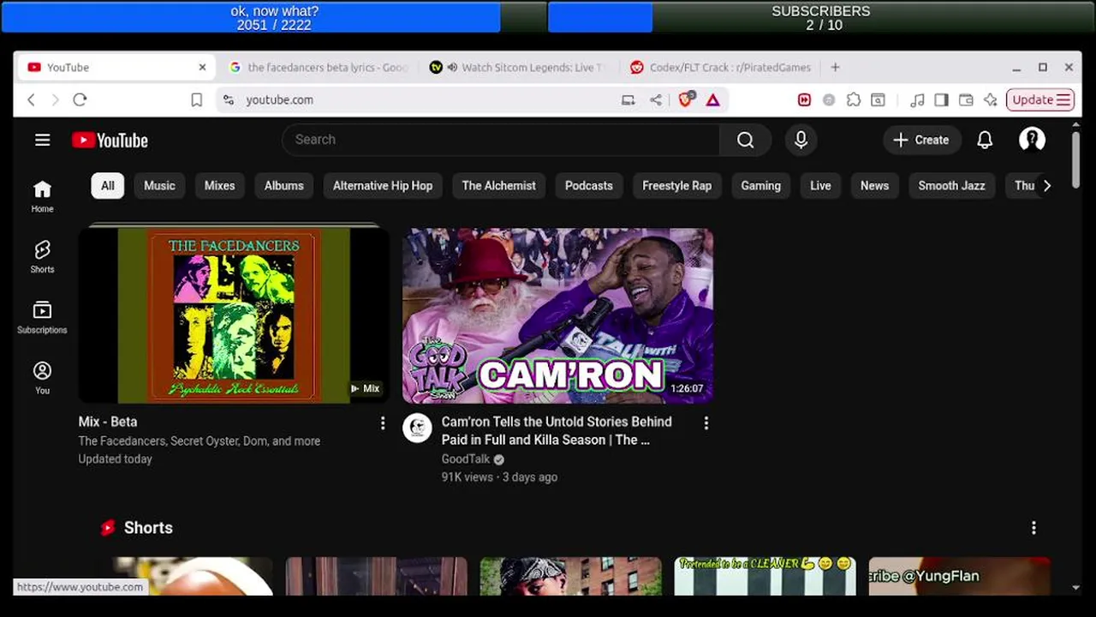Select the Smooth Jazz chip
This screenshot has width=1096, height=617.
point(952,186)
